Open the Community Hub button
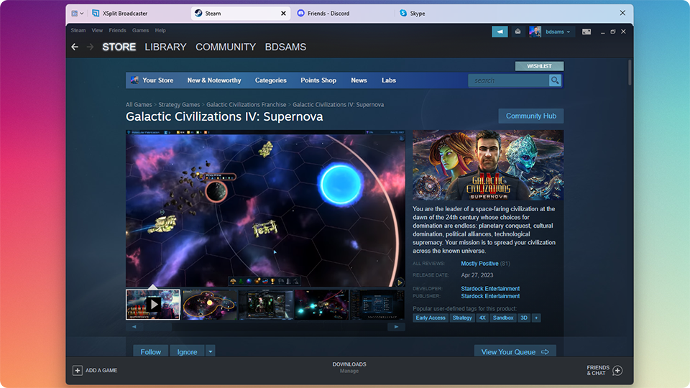690x388 pixels. (530, 116)
